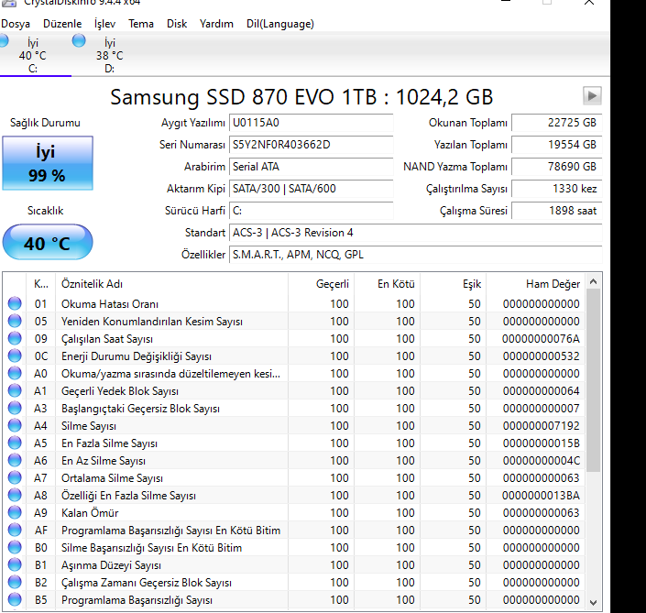Click raw value 0000000013BA
Viewport: 646px width, 613px height.
(541, 495)
